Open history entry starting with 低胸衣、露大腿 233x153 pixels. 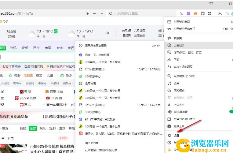click(120, 133)
